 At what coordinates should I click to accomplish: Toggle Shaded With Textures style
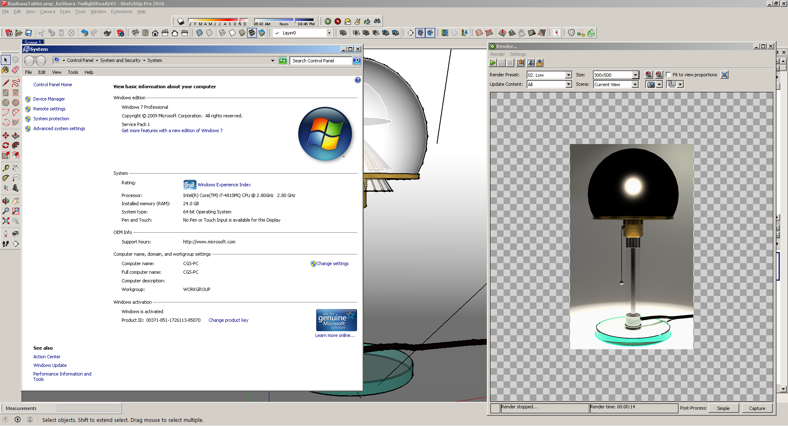coord(252,33)
